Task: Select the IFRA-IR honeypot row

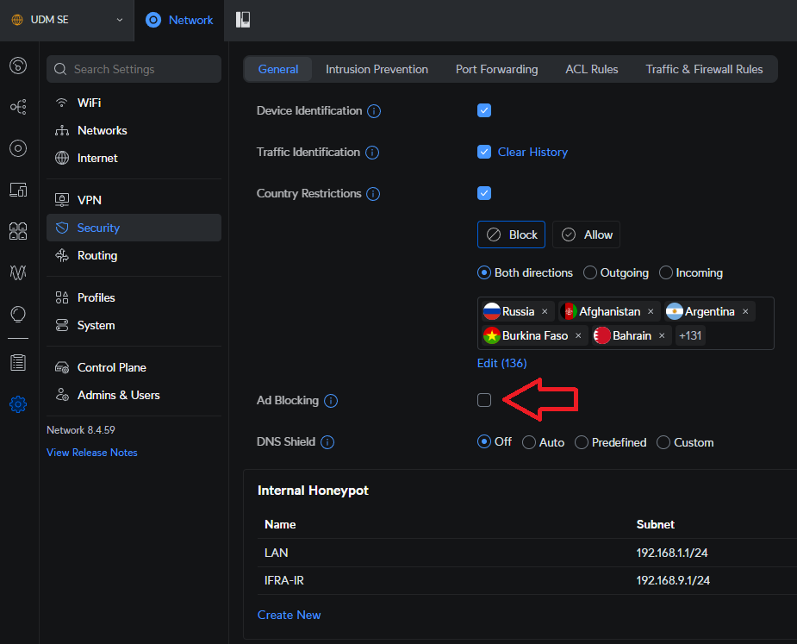Action: coord(527,580)
